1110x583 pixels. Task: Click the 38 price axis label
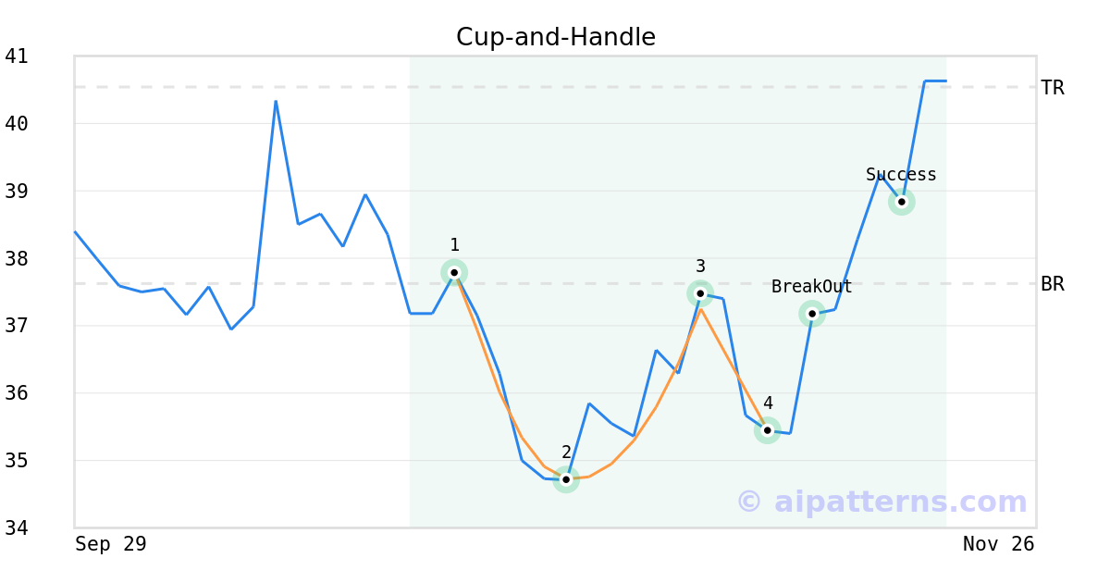(17, 259)
